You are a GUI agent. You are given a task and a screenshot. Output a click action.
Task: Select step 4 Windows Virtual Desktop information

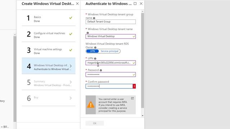click(x=49, y=66)
